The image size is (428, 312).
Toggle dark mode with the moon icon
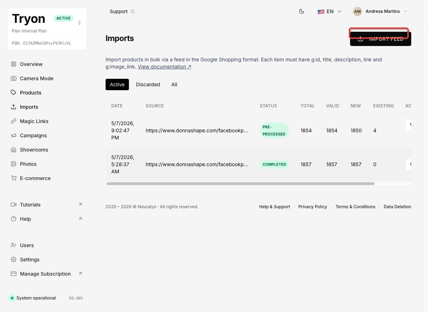(301, 11)
